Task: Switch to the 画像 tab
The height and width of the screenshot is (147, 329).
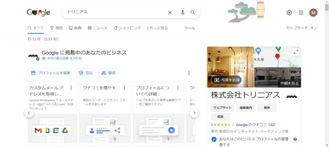Action: pos(75,28)
